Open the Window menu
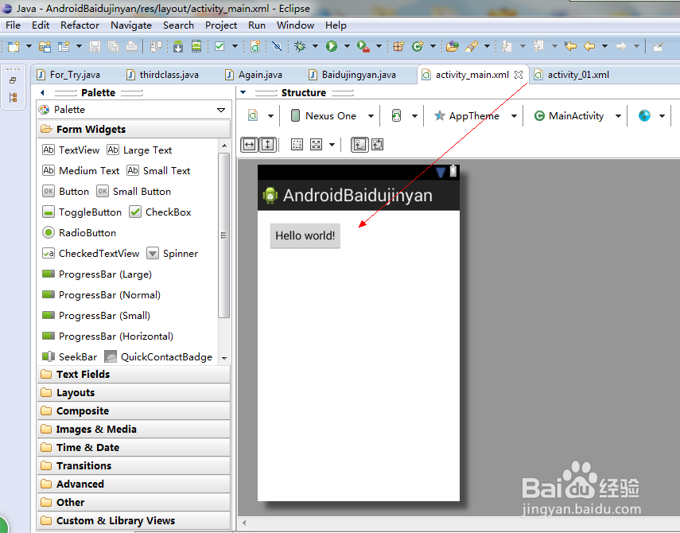Viewport: 680px width, 533px height. [295, 25]
